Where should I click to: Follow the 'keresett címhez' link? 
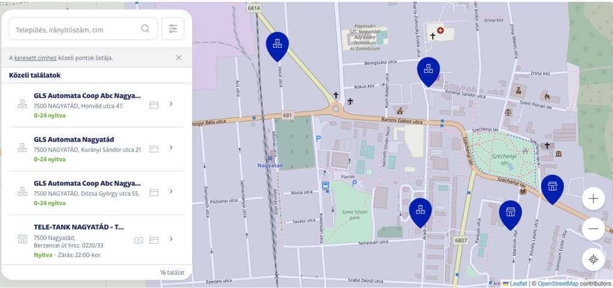click(35, 58)
